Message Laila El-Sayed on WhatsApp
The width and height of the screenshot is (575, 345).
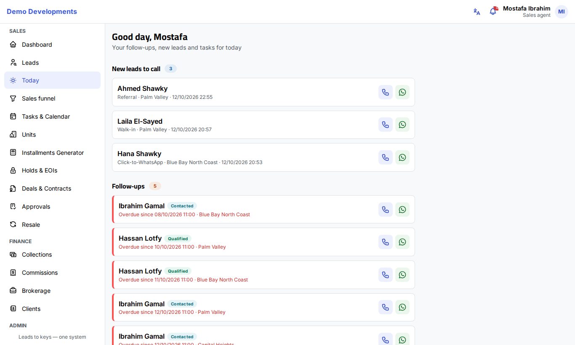pyautogui.click(x=402, y=125)
